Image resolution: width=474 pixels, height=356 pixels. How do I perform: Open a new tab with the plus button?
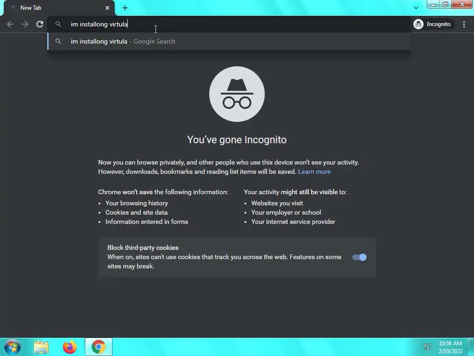pyautogui.click(x=125, y=8)
